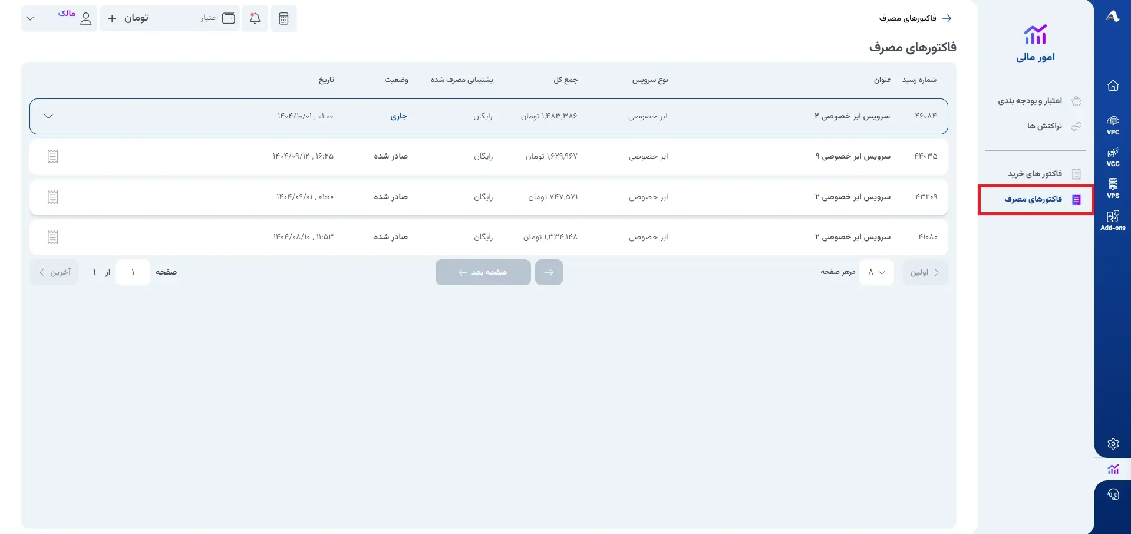Open VPS section in sidebar
Image resolution: width=1131 pixels, height=534 pixels.
pyautogui.click(x=1113, y=189)
